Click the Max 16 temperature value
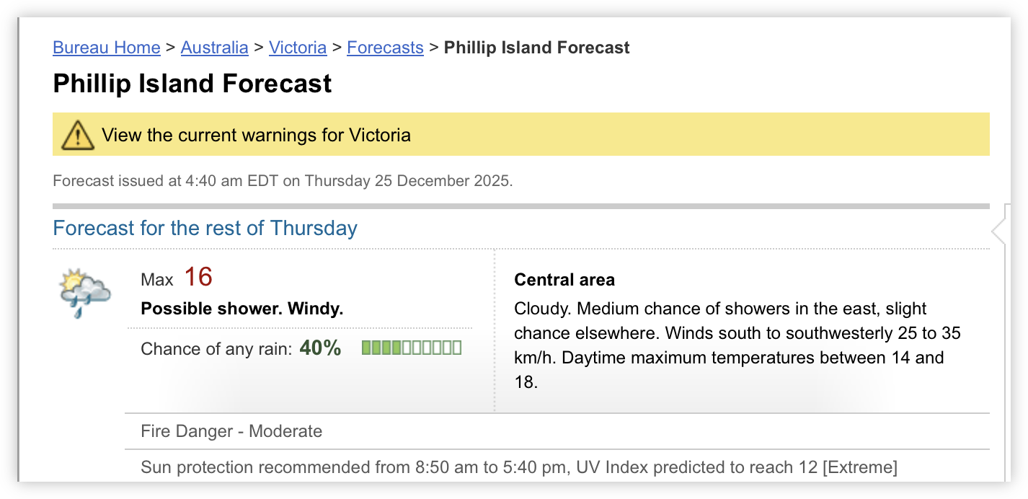The width and height of the screenshot is (1028, 499). coord(197,277)
